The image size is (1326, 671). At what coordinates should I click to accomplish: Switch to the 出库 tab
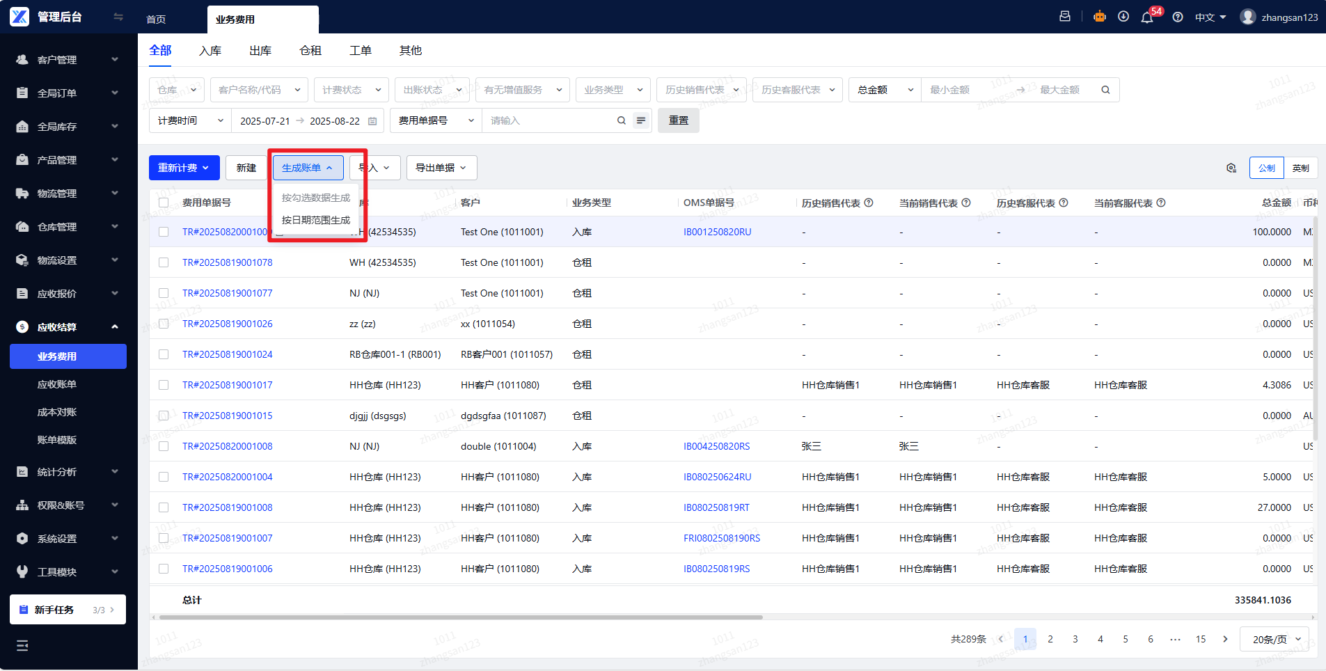[x=260, y=51]
